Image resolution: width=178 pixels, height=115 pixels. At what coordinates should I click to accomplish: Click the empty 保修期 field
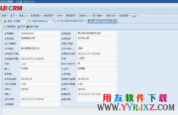coord(40,74)
